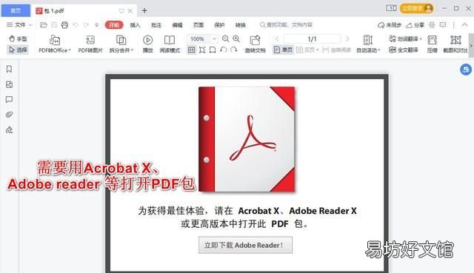Image resolution: width=474 pixels, height=273 pixels.
Task: Expand quick access toolbar customize arrow
Action: point(96,24)
